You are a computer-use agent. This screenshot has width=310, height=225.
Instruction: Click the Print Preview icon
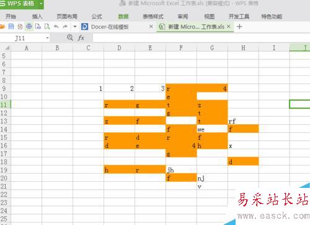click(x=47, y=27)
